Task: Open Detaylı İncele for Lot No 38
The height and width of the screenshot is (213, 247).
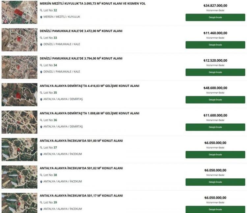Action: point(215,182)
